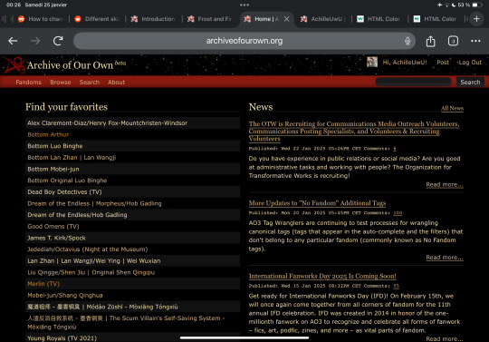Open the Bottom Mobei-jun tag
The width and height of the screenshot is (489, 342).
click(x=53, y=169)
